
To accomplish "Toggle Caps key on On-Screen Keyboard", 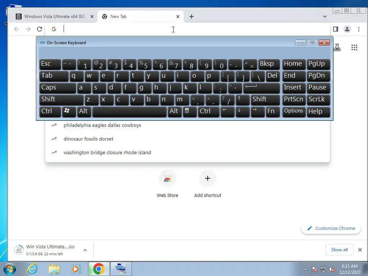I will 57,88.
